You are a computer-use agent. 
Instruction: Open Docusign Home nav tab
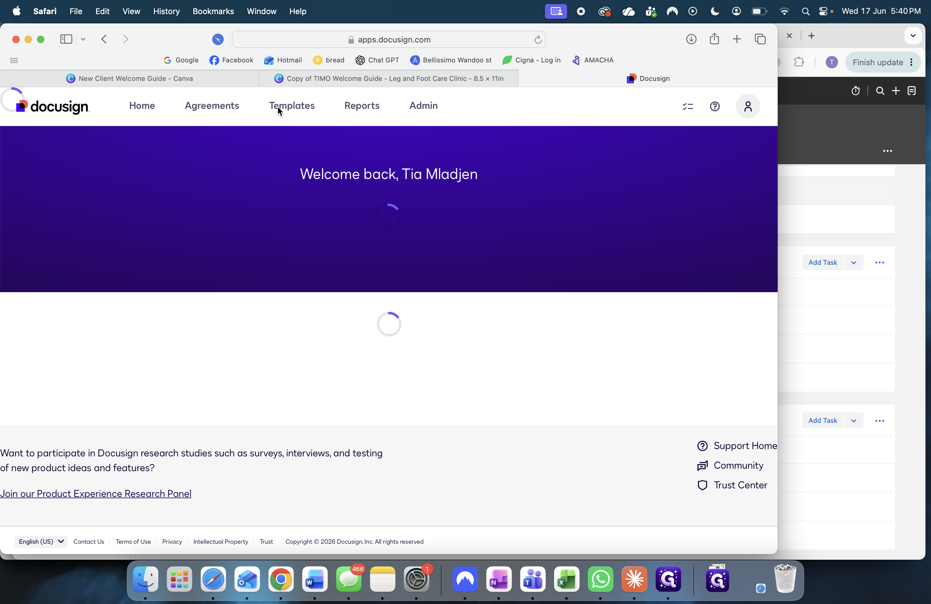click(142, 105)
